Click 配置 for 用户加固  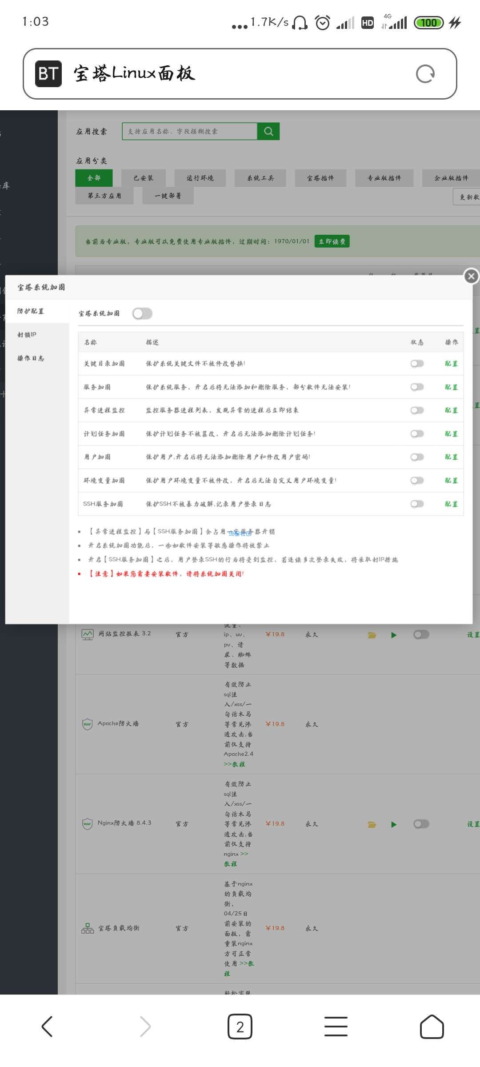coord(452,457)
